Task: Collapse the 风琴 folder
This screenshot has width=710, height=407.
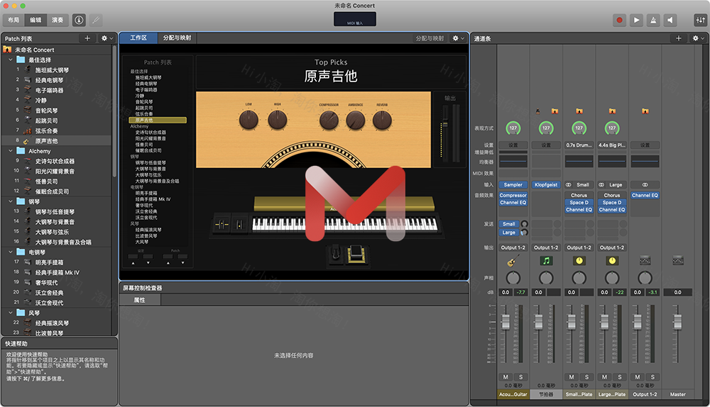Action: 11,313
